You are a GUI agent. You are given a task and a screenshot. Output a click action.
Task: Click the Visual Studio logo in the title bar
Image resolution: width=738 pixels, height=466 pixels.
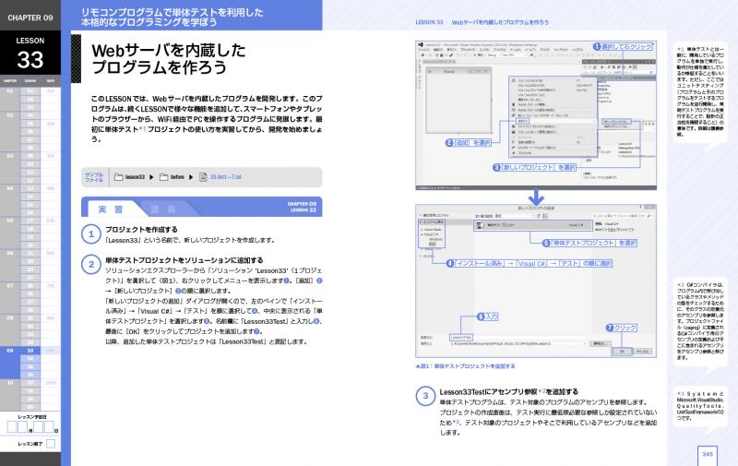[x=421, y=44]
